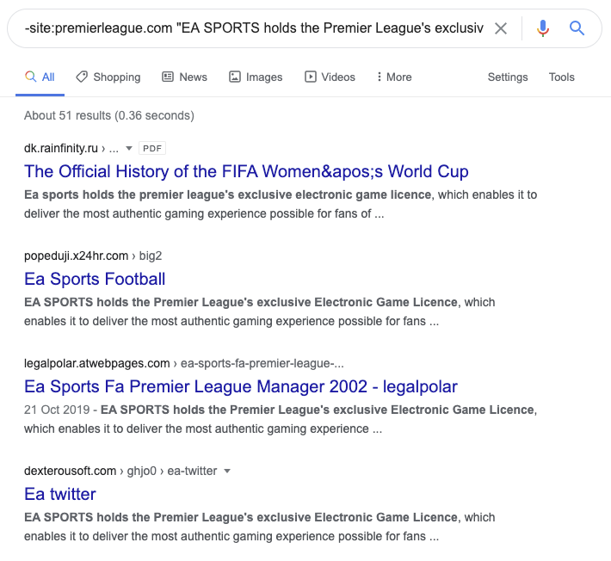The height and width of the screenshot is (561, 611).
Task: Open Ea Sports Fa Premier League Manager link
Action: pos(241,386)
